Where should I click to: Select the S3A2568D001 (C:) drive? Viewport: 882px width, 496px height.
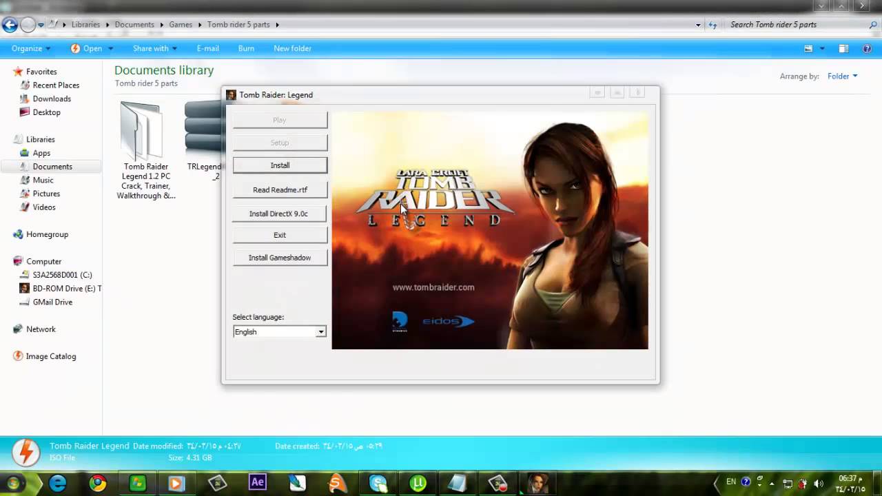(x=62, y=275)
